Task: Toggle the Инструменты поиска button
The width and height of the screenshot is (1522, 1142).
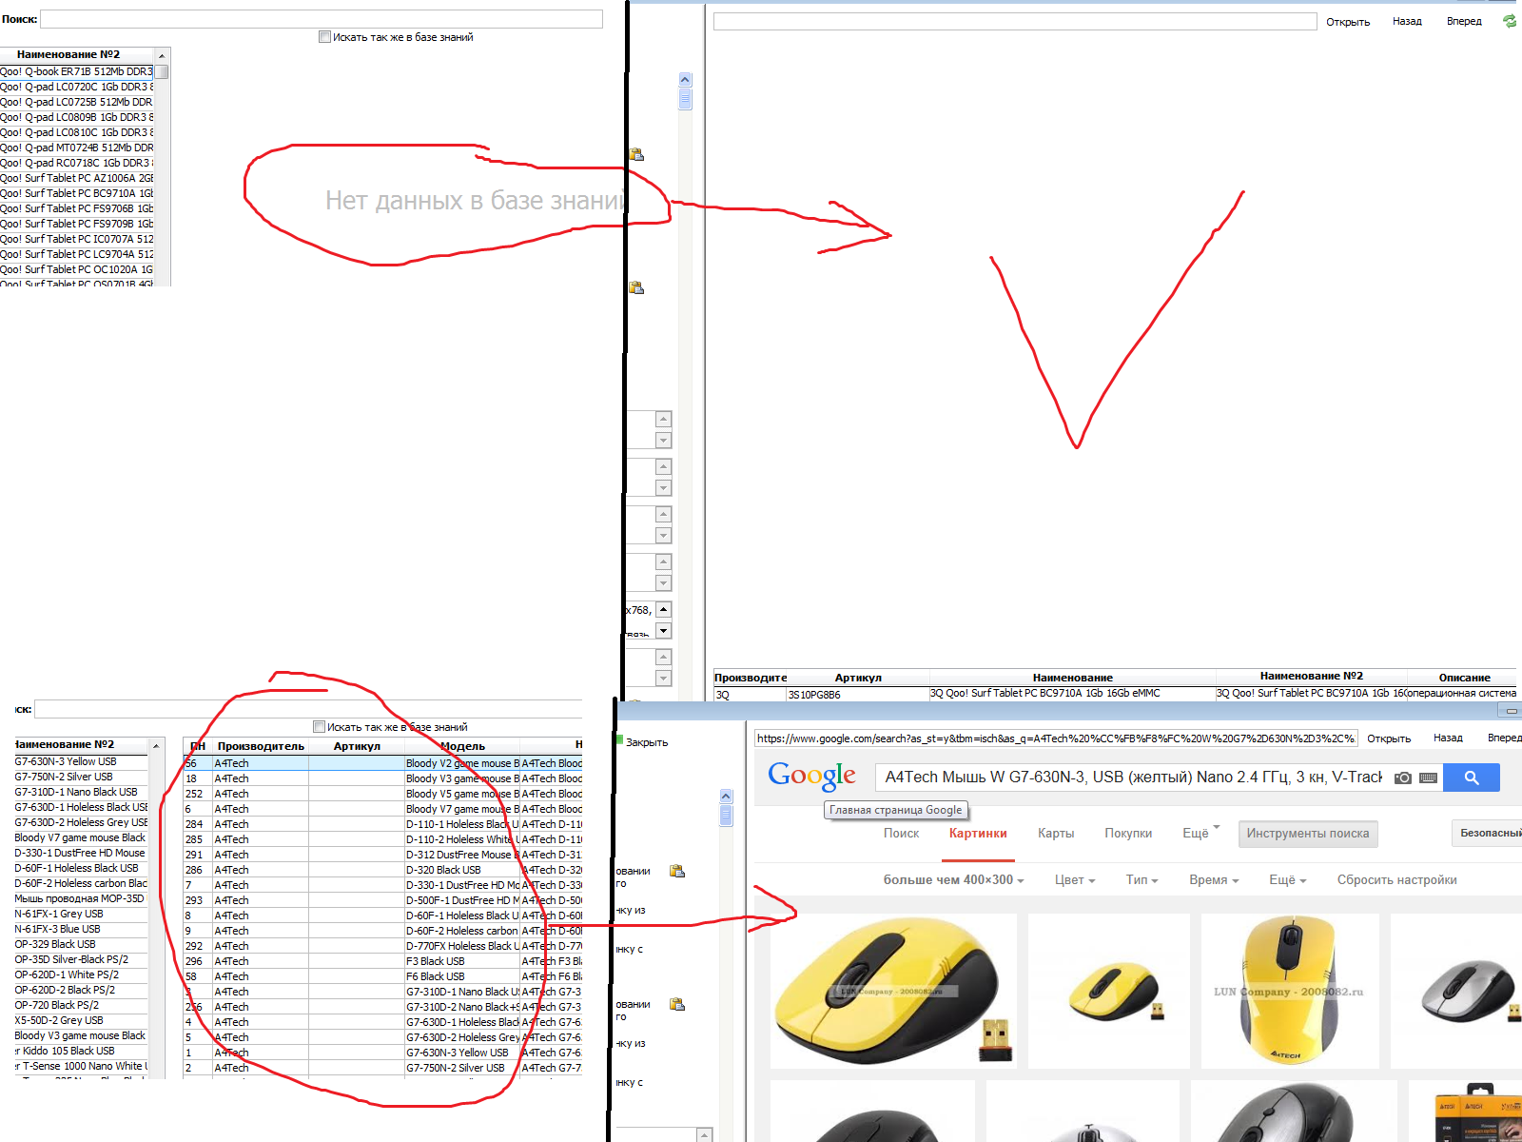Action: (1308, 834)
